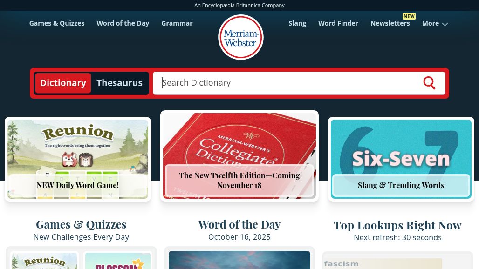This screenshot has height=269, width=479.
Task: Click the yellow NEW badge above Newsletters
Action: click(409, 16)
